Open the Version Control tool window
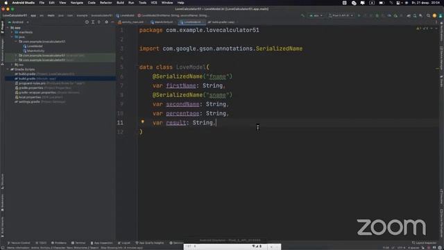The width and height of the screenshot is (444, 250). click(x=19, y=243)
